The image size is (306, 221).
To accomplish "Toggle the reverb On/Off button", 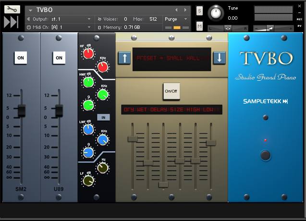I will tap(171, 91).
